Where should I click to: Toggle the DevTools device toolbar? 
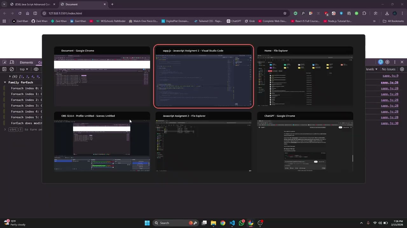(x=12, y=62)
